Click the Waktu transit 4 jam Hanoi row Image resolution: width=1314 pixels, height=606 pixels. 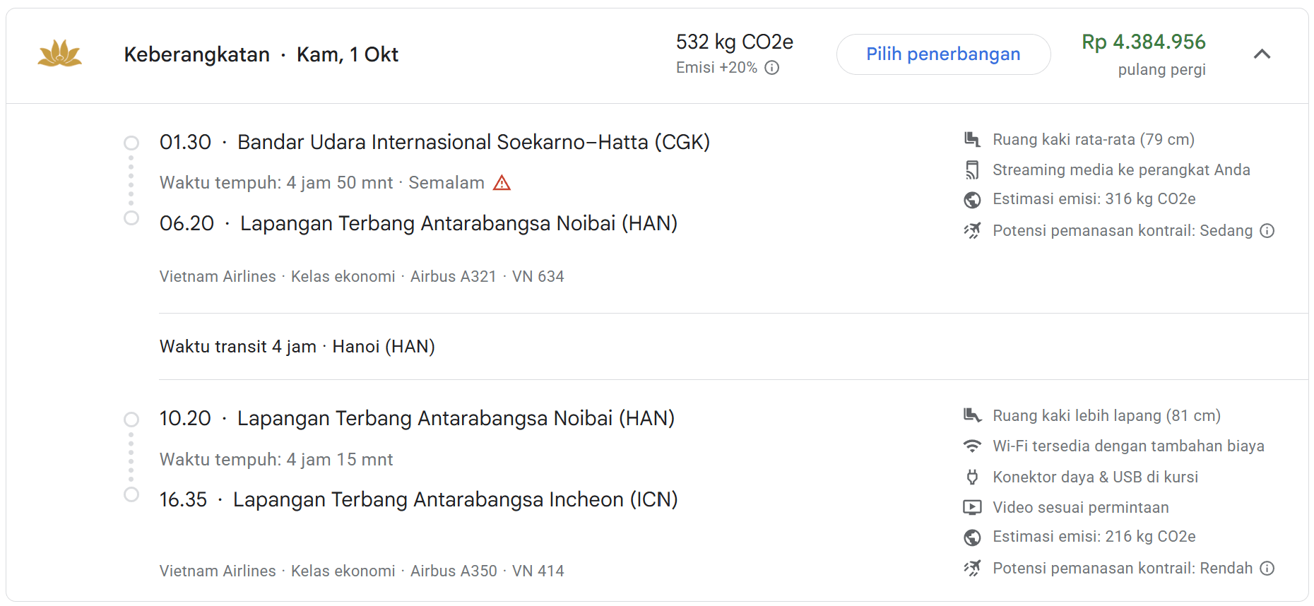click(733, 347)
